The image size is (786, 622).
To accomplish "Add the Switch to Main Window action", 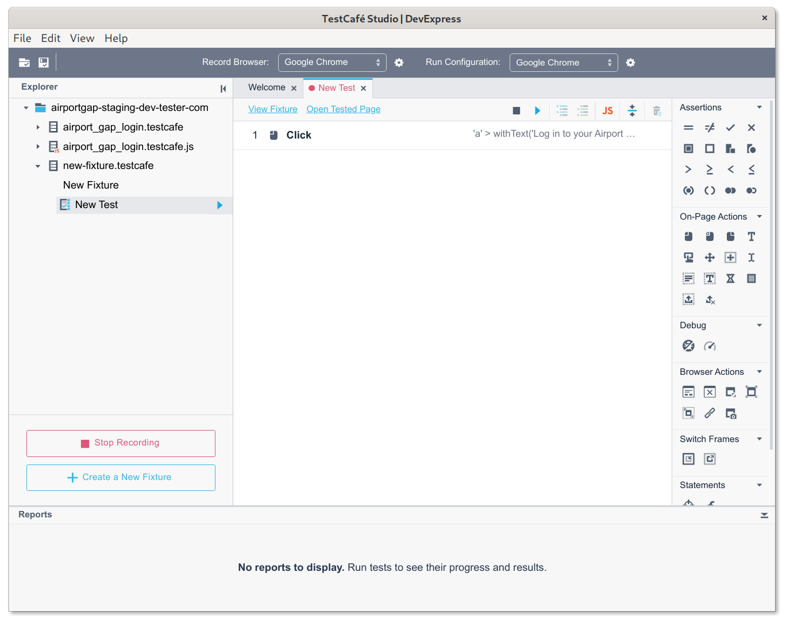I will (x=710, y=459).
